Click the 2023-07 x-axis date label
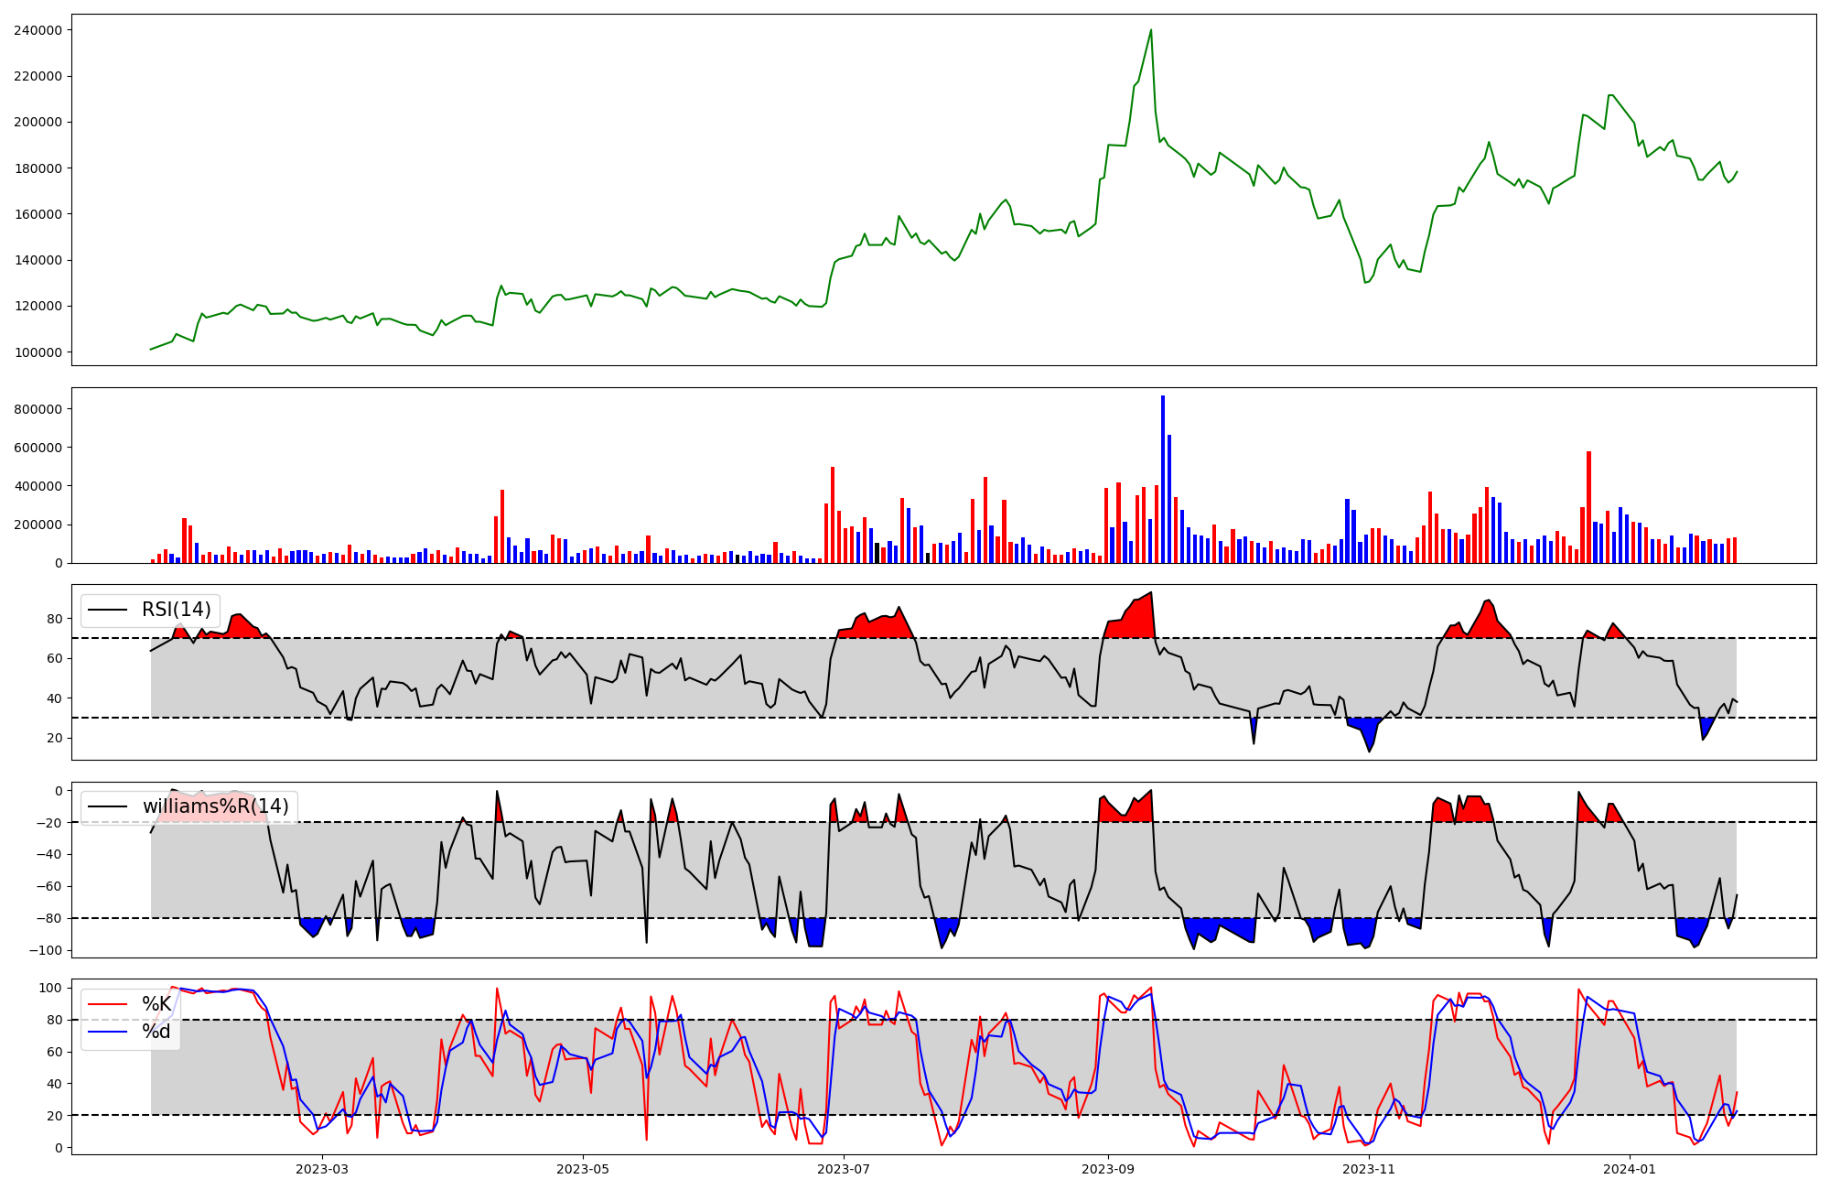 click(x=843, y=1169)
